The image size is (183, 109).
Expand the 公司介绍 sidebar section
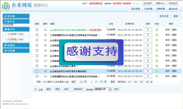click(x=16, y=16)
